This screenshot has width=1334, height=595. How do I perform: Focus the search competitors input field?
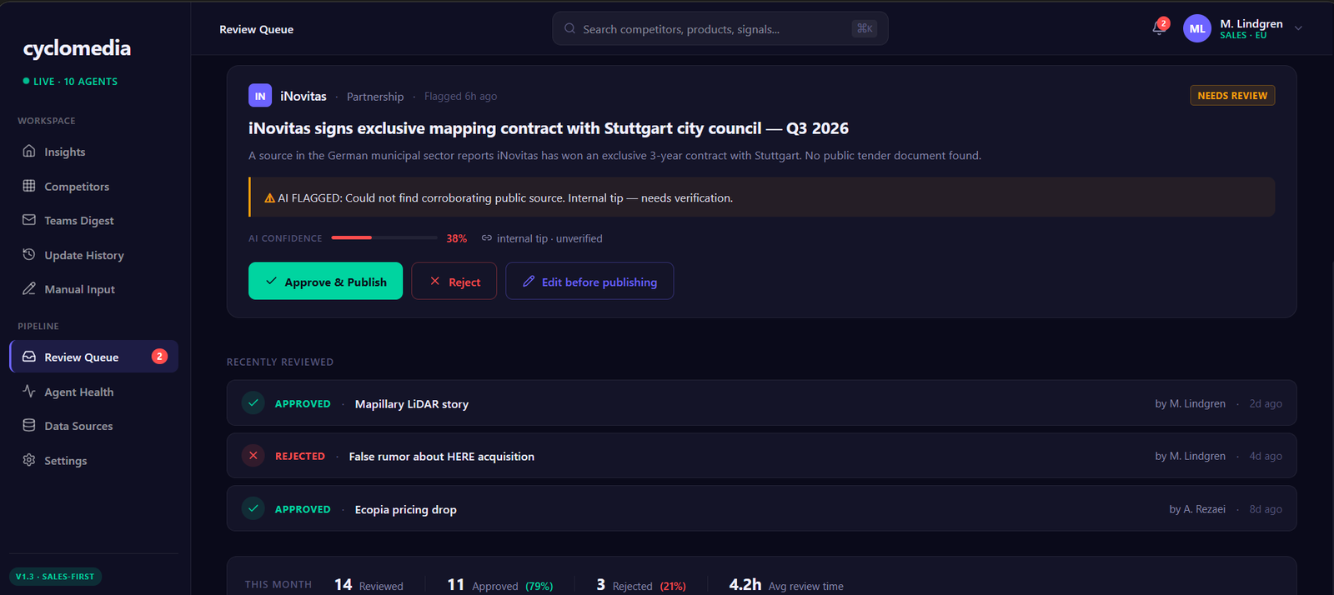[720, 28]
